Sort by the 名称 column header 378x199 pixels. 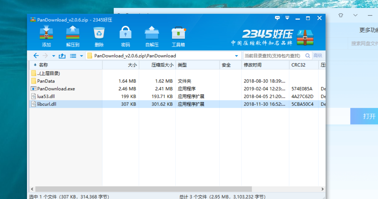[x=66, y=65]
